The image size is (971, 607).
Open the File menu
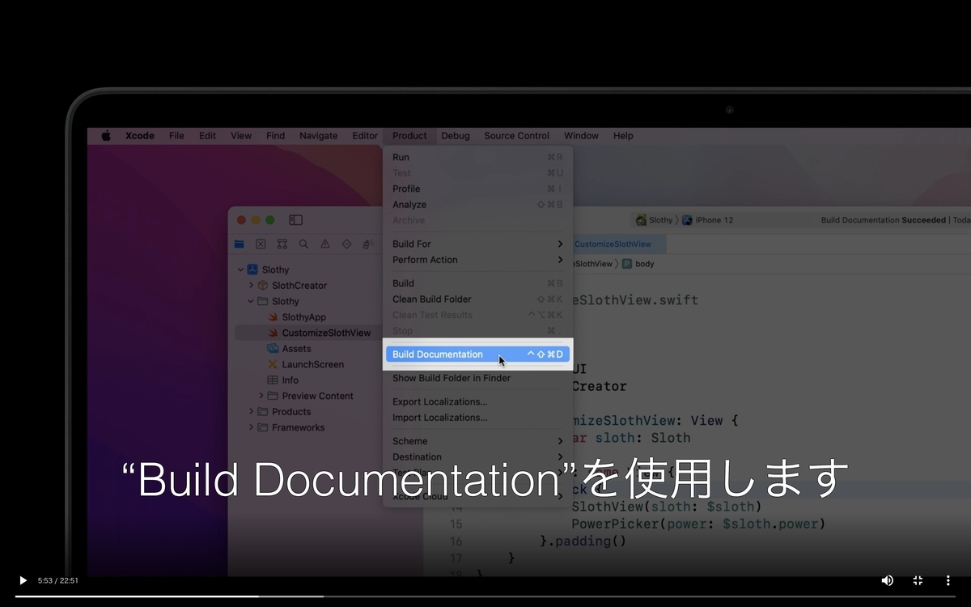(x=176, y=136)
